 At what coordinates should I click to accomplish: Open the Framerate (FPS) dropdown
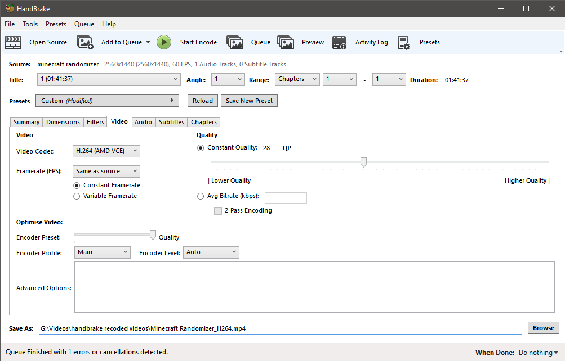tap(106, 171)
